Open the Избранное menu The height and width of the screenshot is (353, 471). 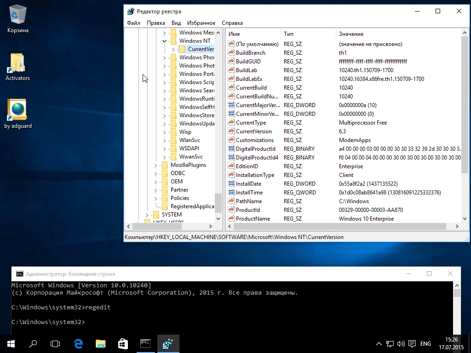[201, 23]
